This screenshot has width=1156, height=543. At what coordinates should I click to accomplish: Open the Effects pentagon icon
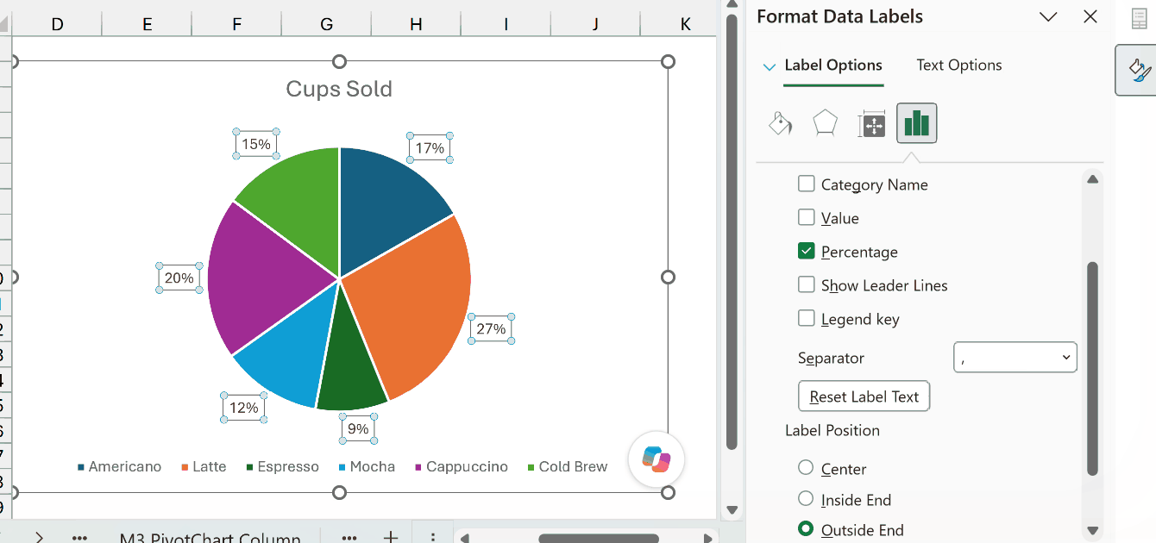[x=826, y=124]
